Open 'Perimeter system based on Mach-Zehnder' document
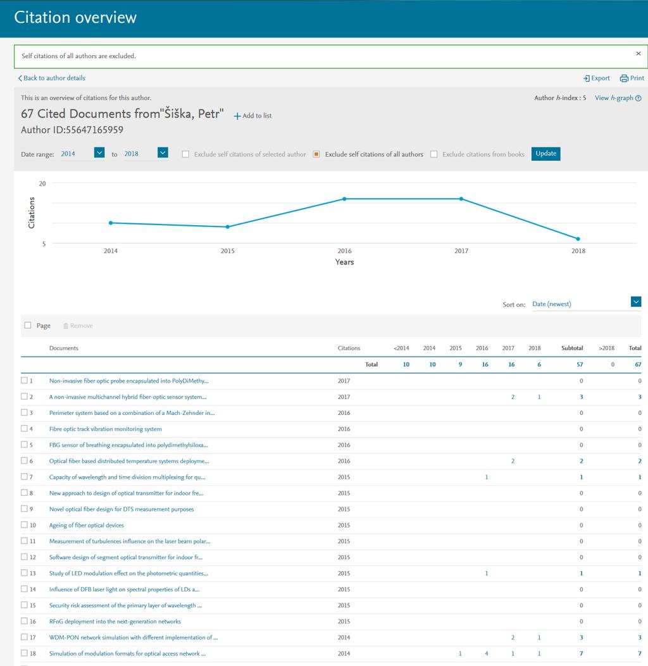The image size is (648, 666). pyautogui.click(x=132, y=413)
